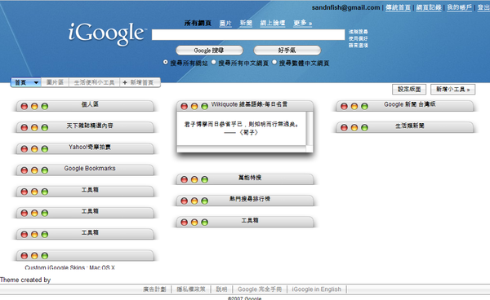This screenshot has width=490, height=300.
Task: Click green button on Wikiquote gadget
Action: tap(205, 106)
